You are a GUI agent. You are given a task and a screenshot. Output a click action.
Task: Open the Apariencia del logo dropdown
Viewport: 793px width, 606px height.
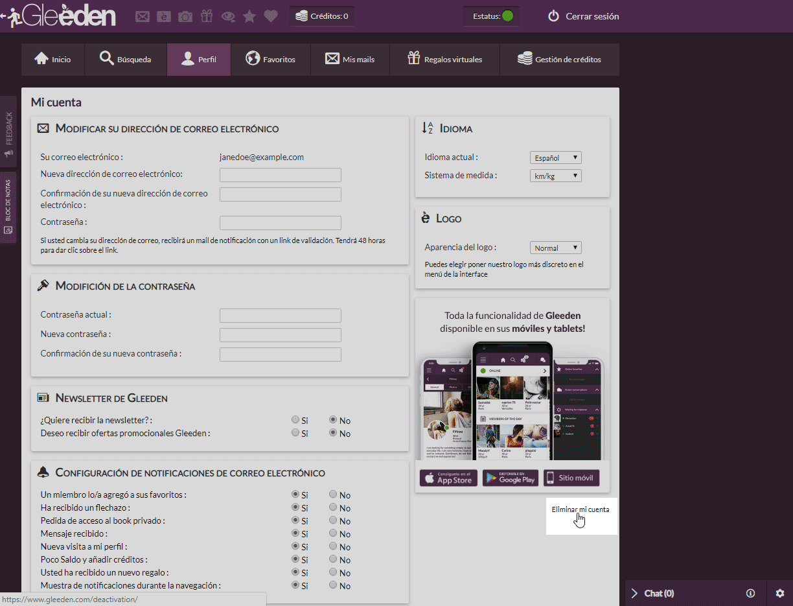coord(555,248)
